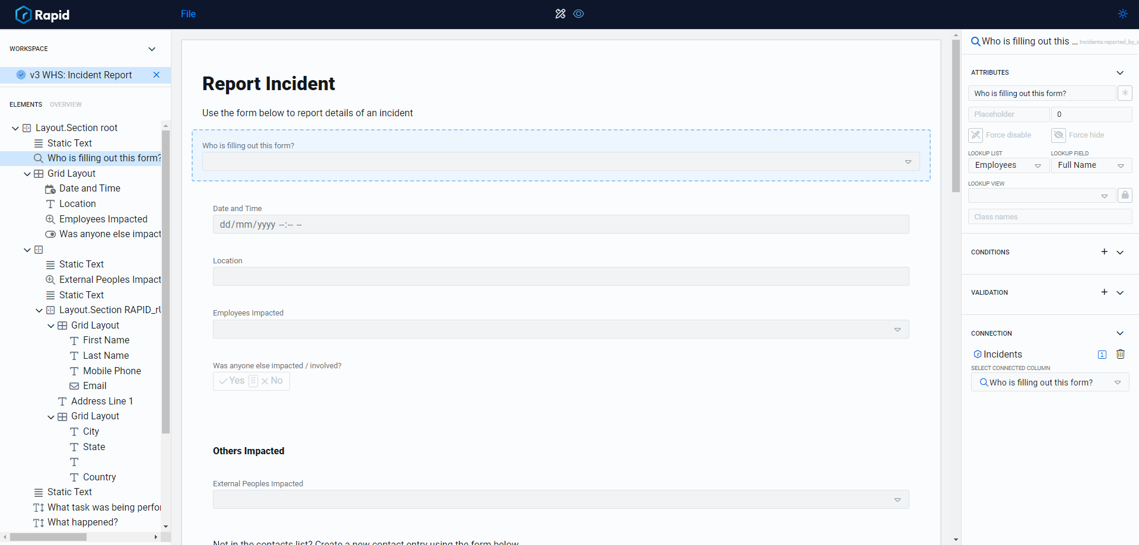Click the Location text field in form

(561, 276)
